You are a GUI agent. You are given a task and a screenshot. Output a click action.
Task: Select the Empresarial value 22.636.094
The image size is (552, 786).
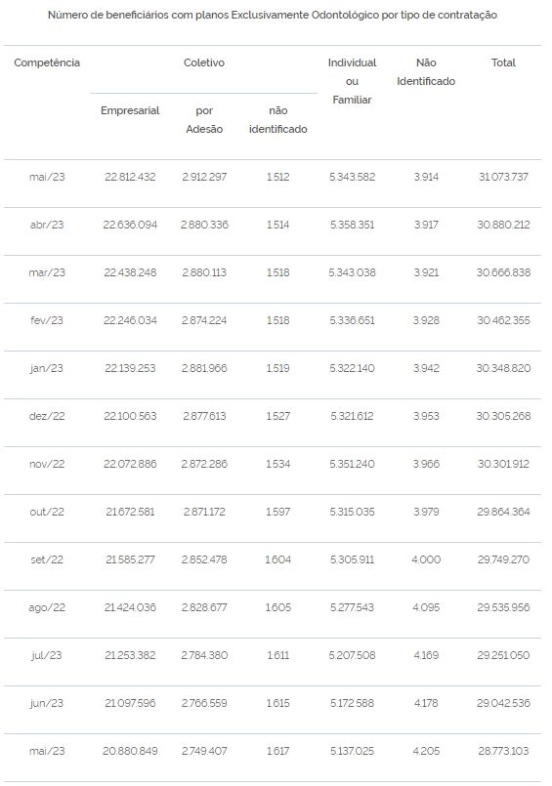130,225
